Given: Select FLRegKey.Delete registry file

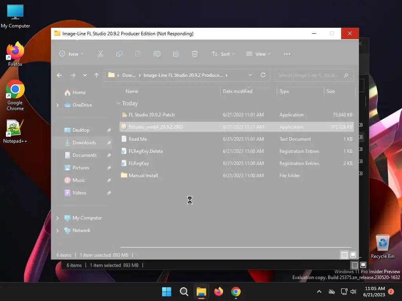Looking at the screenshot, I should pos(236,151).
